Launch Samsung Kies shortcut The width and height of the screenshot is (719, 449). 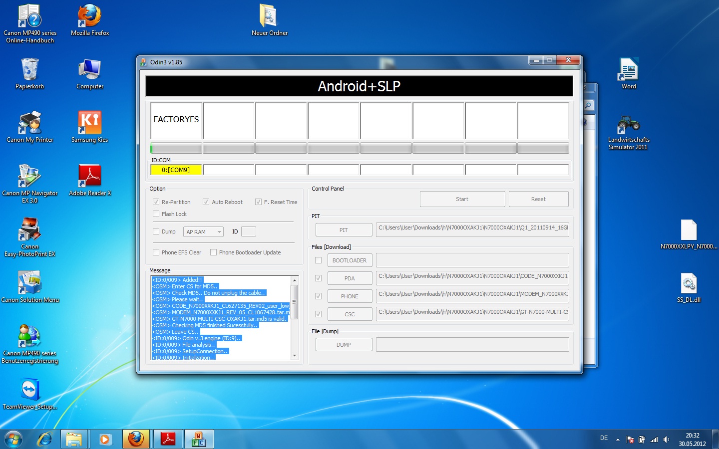(x=90, y=127)
